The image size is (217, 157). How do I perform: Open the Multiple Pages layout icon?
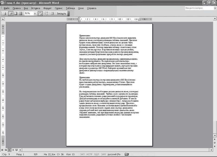[20, 13]
